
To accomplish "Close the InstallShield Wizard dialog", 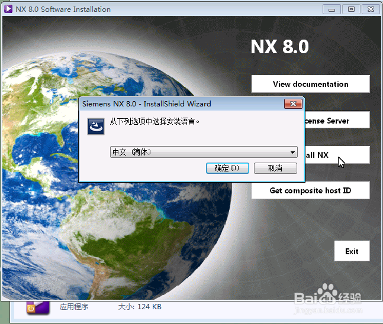I will (293, 104).
